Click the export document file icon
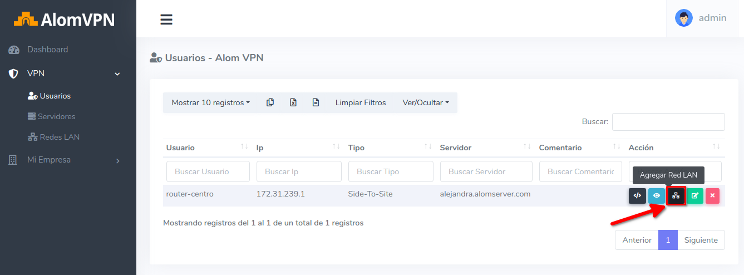The width and height of the screenshot is (744, 275). tap(316, 102)
